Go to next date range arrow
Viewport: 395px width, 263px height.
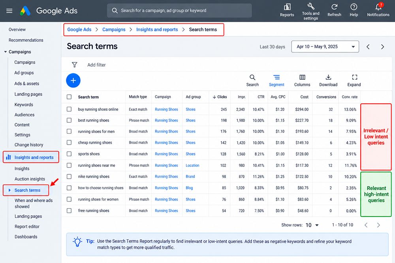pos(383,47)
